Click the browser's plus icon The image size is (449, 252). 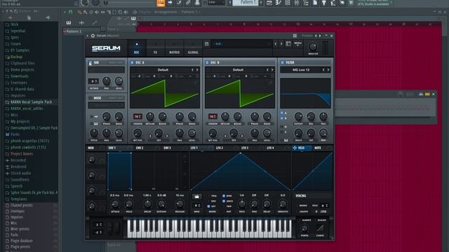tap(11, 17)
